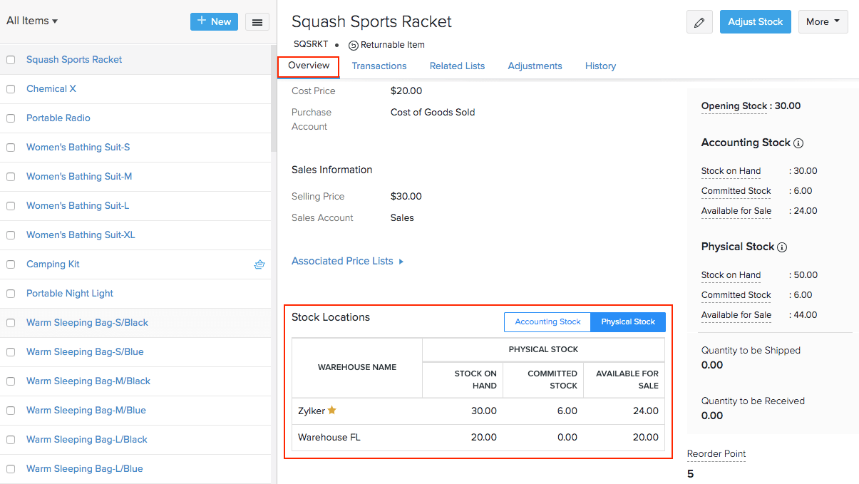Click the Accounting Stock info icon

pyautogui.click(x=798, y=143)
